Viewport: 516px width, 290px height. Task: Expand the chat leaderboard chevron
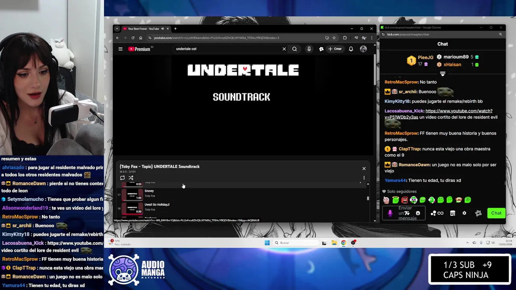443,74
